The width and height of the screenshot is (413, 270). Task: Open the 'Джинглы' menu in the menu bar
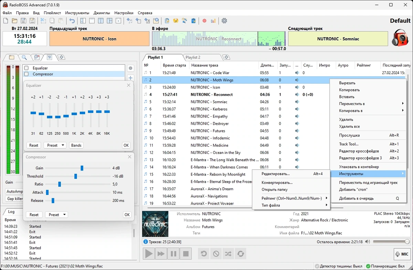[102, 13]
